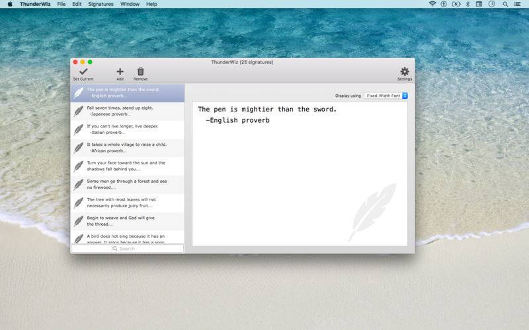Select 'Turn your face toward the sun' signature

pos(126,166)
